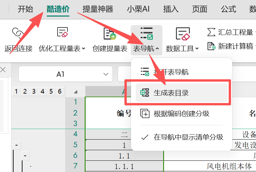The height and width of the screenshot is (172, 256).
Task: Open the A1 name box dropdown
Action: [x=106, y=74]
